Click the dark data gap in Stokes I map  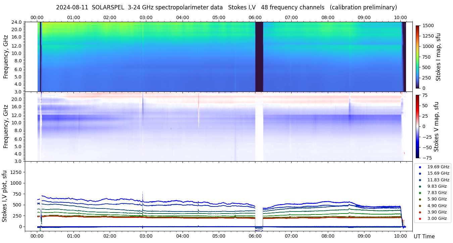click(x=259, y=57)
